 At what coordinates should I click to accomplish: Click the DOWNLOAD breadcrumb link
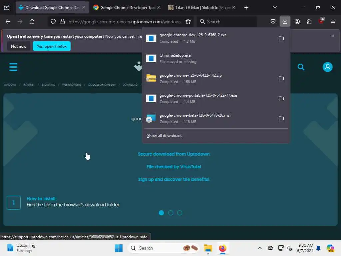pyautogui.click(x=130, y=85)
